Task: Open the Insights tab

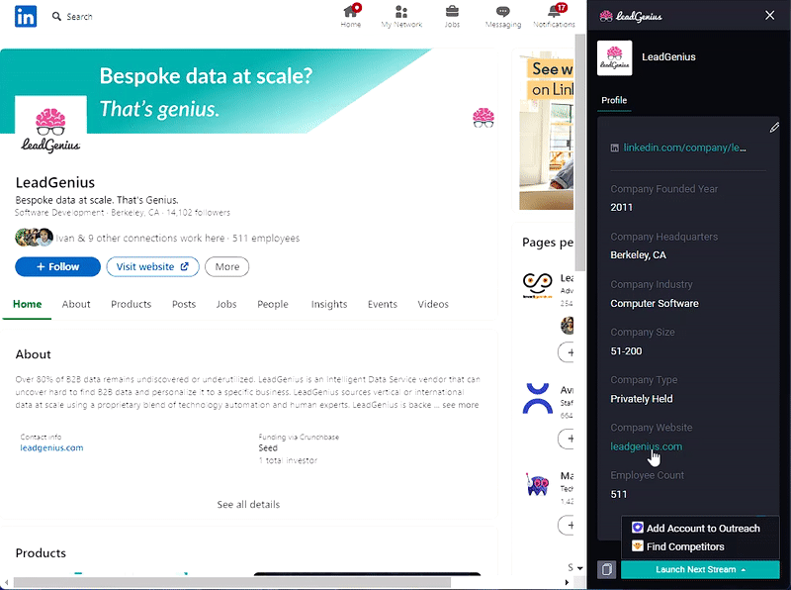Action: coord(329,304)
